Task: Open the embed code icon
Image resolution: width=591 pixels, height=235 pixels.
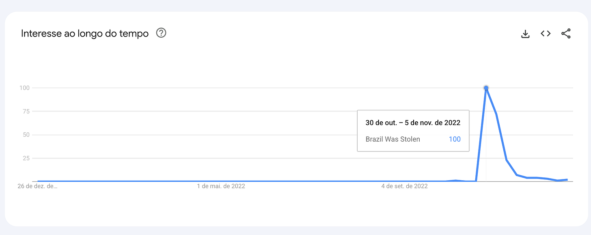Action: tap(546, 34)
